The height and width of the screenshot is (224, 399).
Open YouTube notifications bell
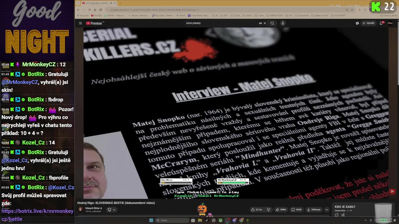[x=381, y=23]
